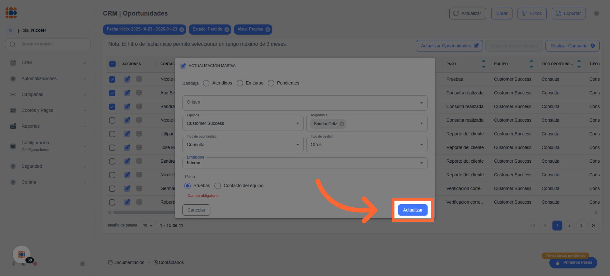Click the floating assistant icon with the 39 badge
The image size is (610, 276).
click(x=22, y=254)
